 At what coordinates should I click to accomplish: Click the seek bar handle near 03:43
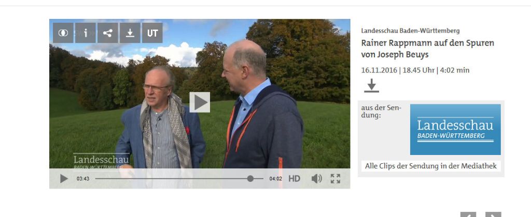(250, 179)
